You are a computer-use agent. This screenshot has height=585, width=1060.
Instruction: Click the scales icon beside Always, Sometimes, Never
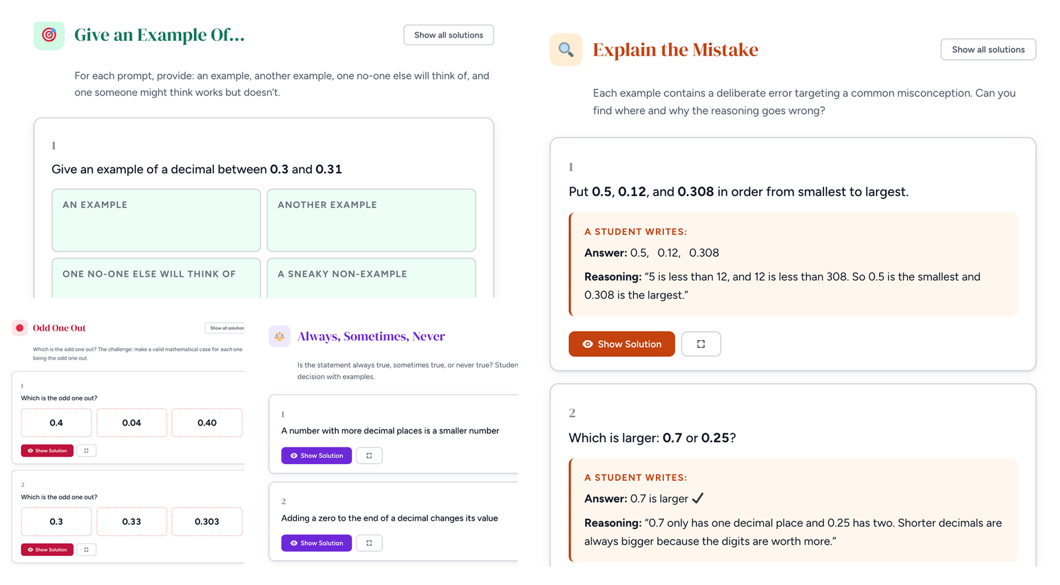click(x=280, y=336)
